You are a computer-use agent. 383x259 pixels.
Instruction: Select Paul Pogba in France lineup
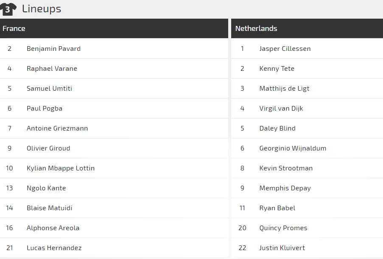[45, 109]
